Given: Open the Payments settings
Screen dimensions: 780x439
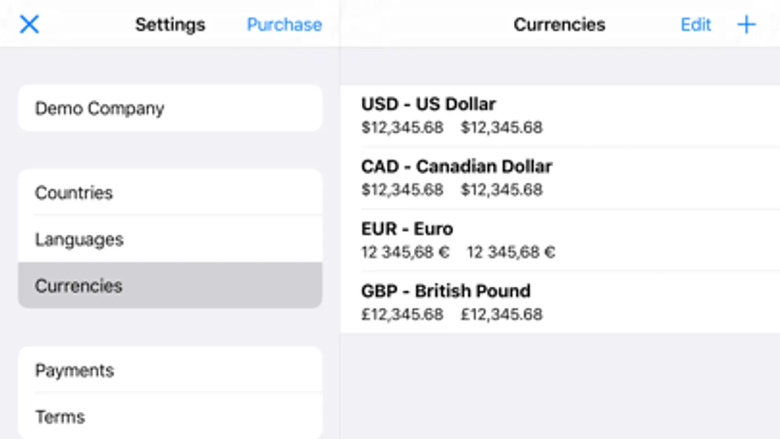Looking at the screenshot, I should coord(170,370).
